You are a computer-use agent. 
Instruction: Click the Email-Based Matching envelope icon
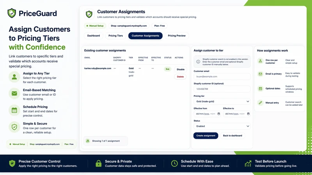tap(14, 93)
